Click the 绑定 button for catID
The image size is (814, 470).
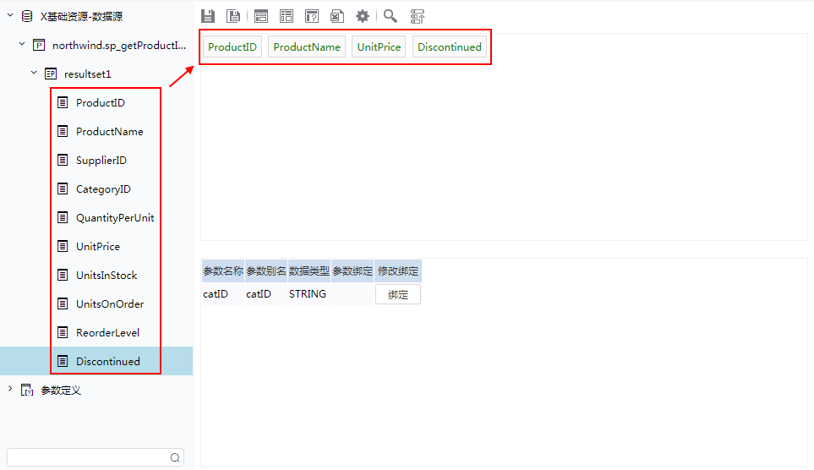coord(398,294)
